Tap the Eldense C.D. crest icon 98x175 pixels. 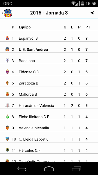coord(7,72)
